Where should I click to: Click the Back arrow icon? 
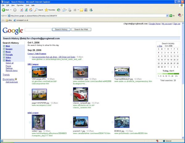pos(3,10)
